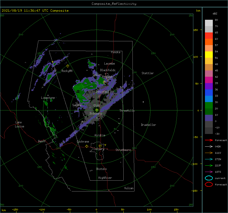
Task: Click the Strathmore town label
Action: click(123, 150)
